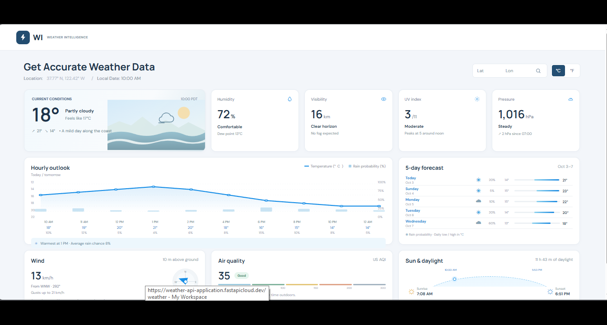Toggle the Temperature legend entry
Image resolution: width=607 pixels, height=325 pixels.
pyautogui.click(x=324, y=166)
